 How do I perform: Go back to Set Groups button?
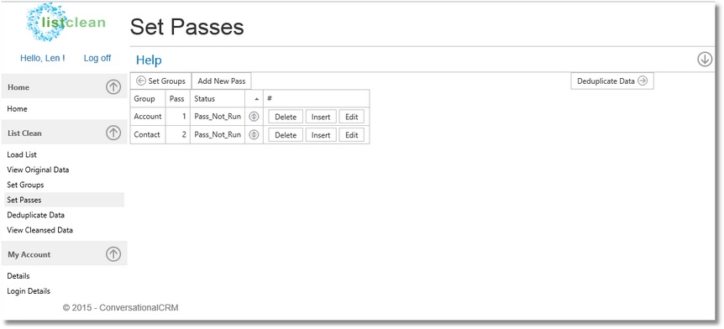click(x=160, y=81)
